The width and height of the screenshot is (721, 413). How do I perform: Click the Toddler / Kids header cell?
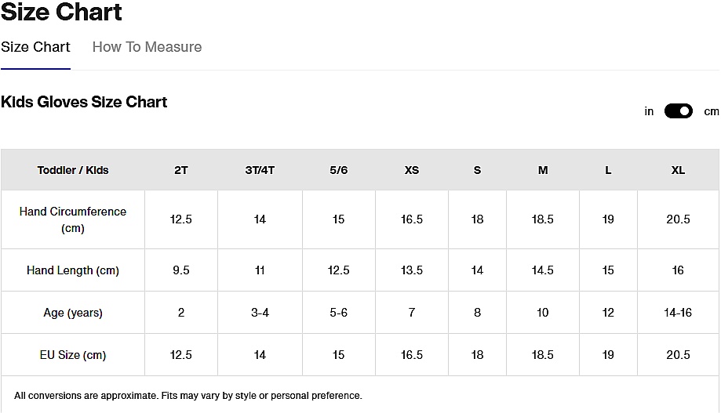point(73,170)
